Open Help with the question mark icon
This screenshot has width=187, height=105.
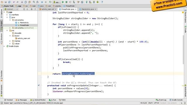pyautogui.click(x=102, y=2)
